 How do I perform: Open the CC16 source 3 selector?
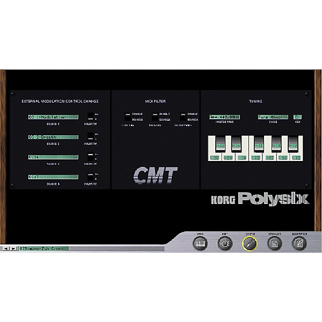point(53,157)
